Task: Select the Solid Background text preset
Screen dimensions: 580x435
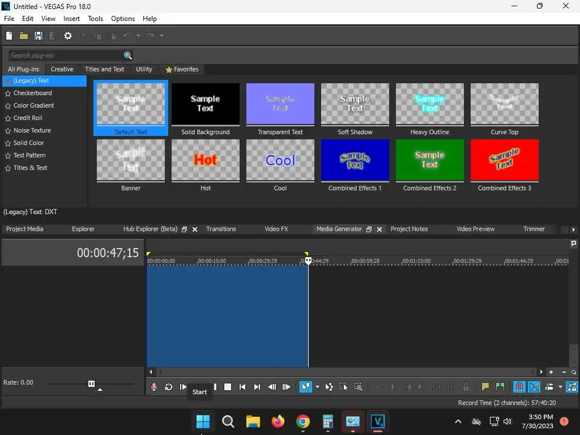Action: (x=205, y=109)
